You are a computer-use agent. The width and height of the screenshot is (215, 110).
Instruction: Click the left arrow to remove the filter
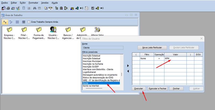pyautogui.click(x=128, y=71)
